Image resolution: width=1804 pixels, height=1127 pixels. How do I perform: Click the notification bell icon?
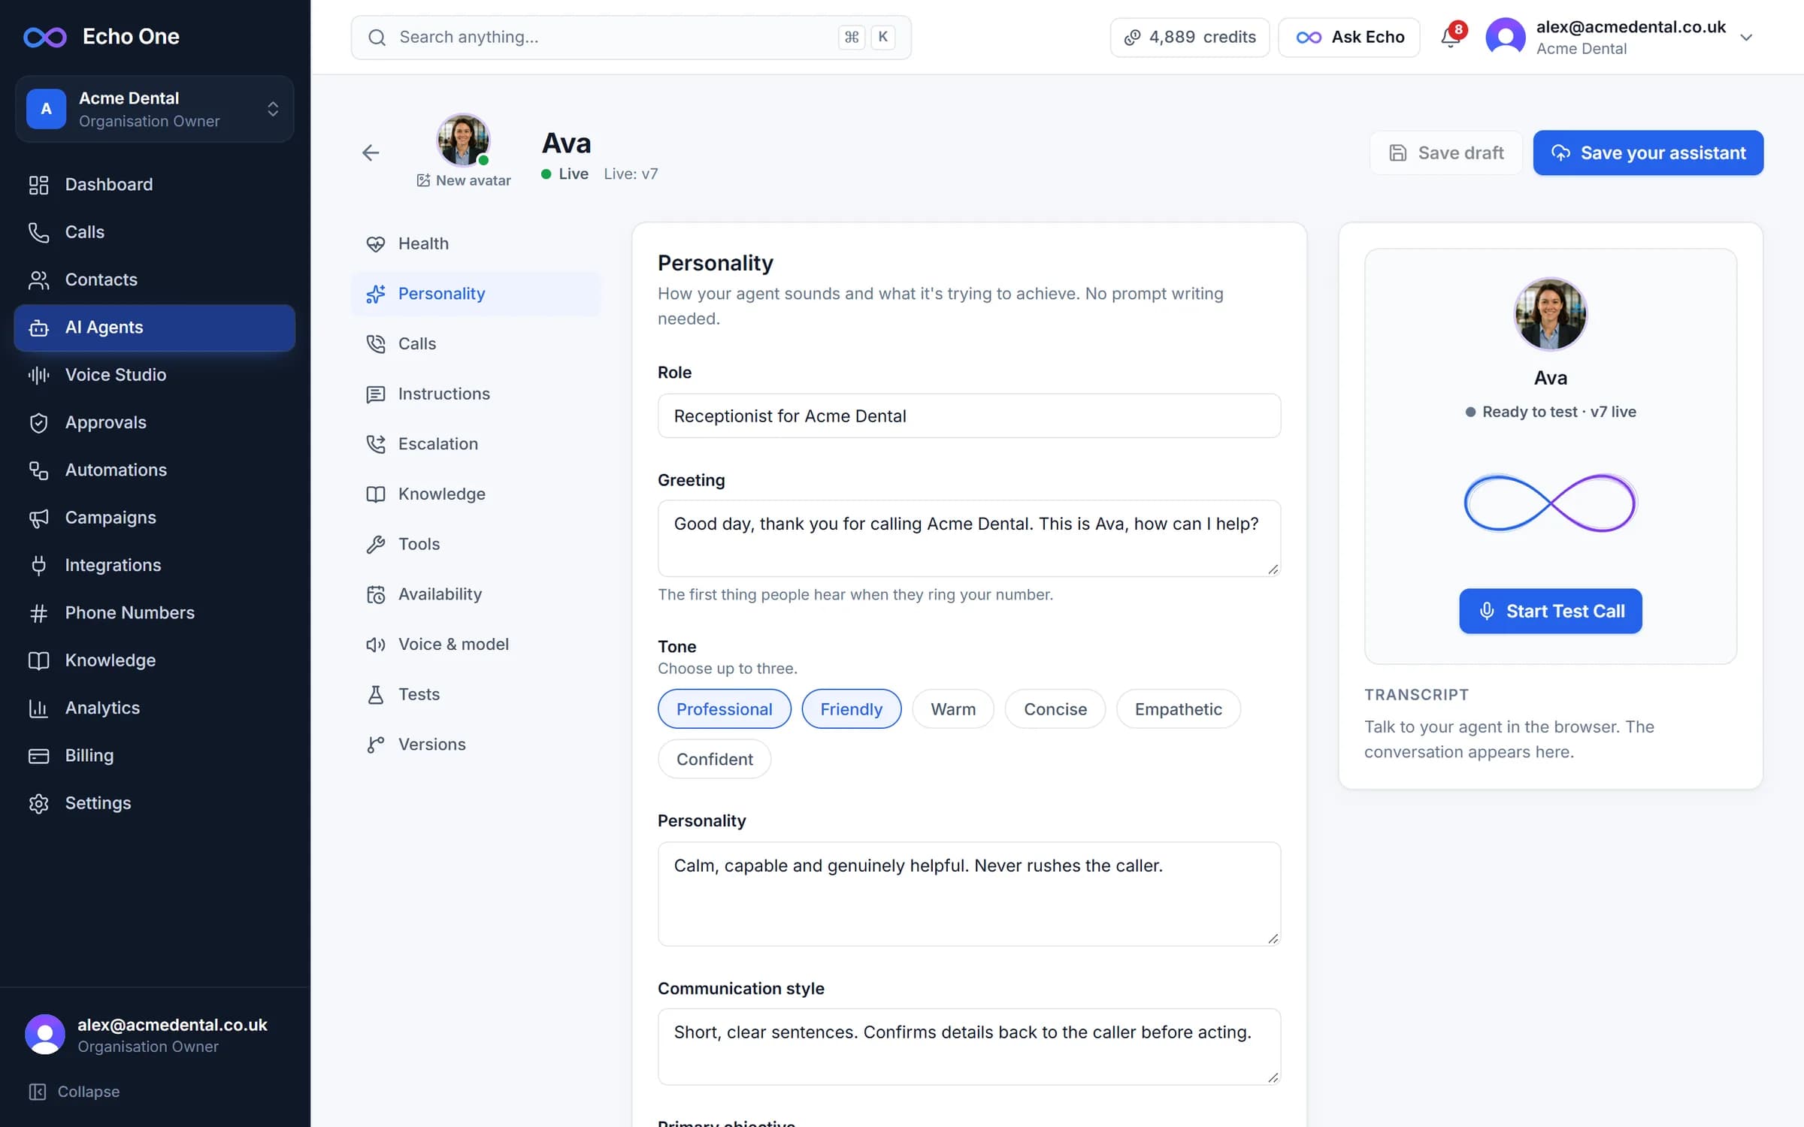click(x=1451, y=37)
